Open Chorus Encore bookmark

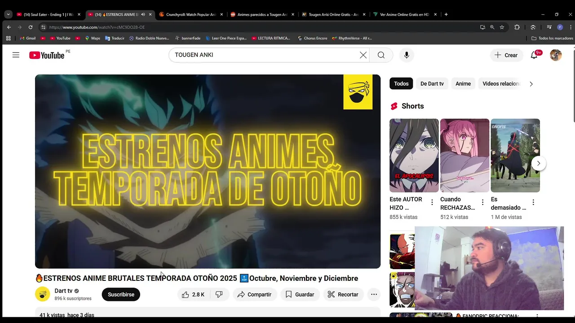coord(312,38)
